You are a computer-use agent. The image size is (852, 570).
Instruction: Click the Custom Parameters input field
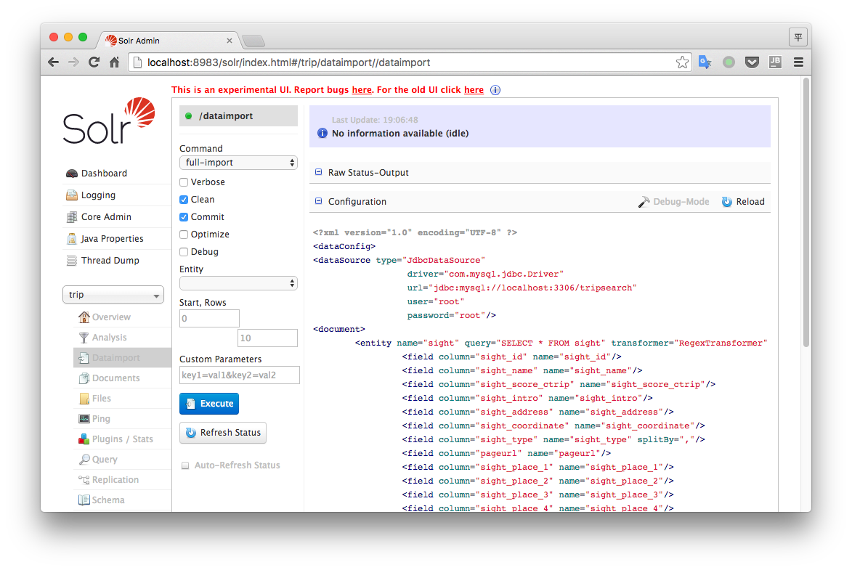(x=239, y=375)
